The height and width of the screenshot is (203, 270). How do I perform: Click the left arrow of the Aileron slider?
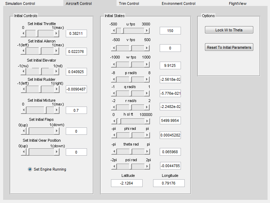point(23,51)
